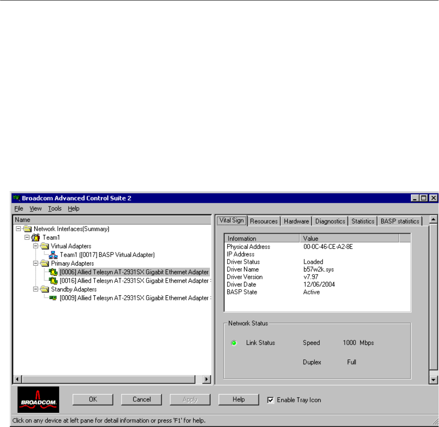Screen dimensions: 439x427
Task: Switch to the Diagnostics tab
Action: [330, 221]
